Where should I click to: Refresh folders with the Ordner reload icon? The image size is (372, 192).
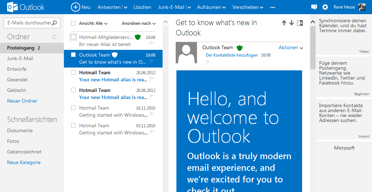pyautogui.click(x=54, y=37)
